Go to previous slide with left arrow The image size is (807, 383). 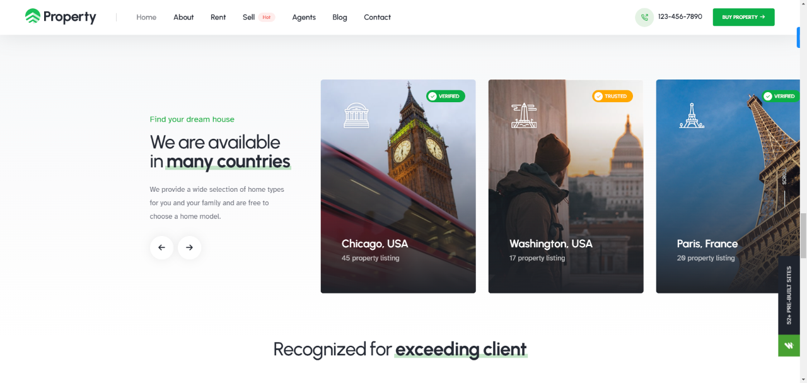point(161,247)
